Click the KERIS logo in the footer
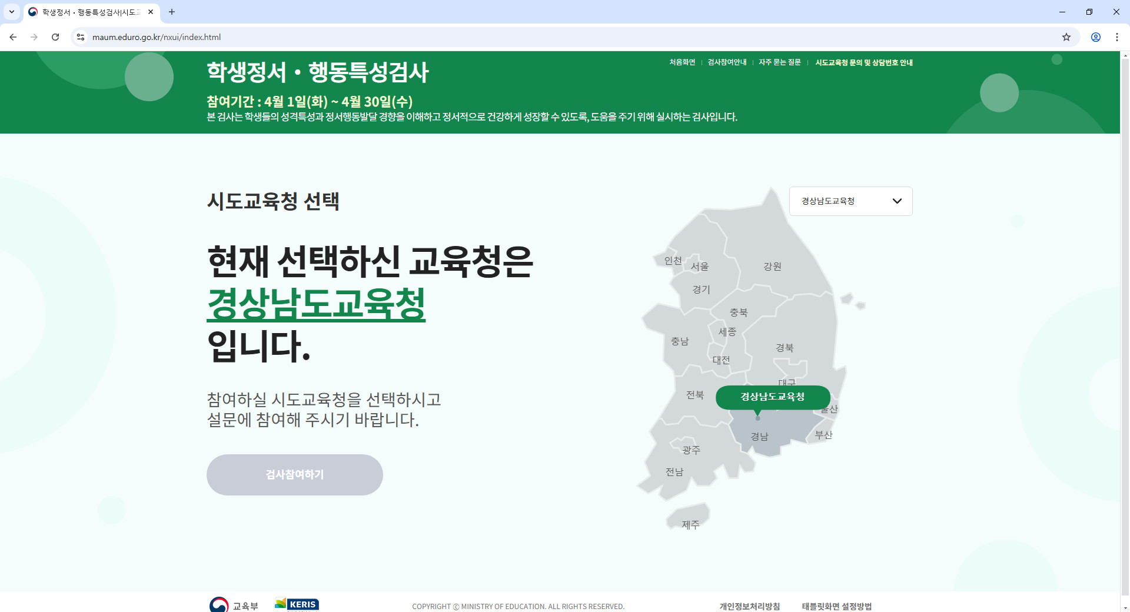 pyautogui.click(x=297, y=604)
